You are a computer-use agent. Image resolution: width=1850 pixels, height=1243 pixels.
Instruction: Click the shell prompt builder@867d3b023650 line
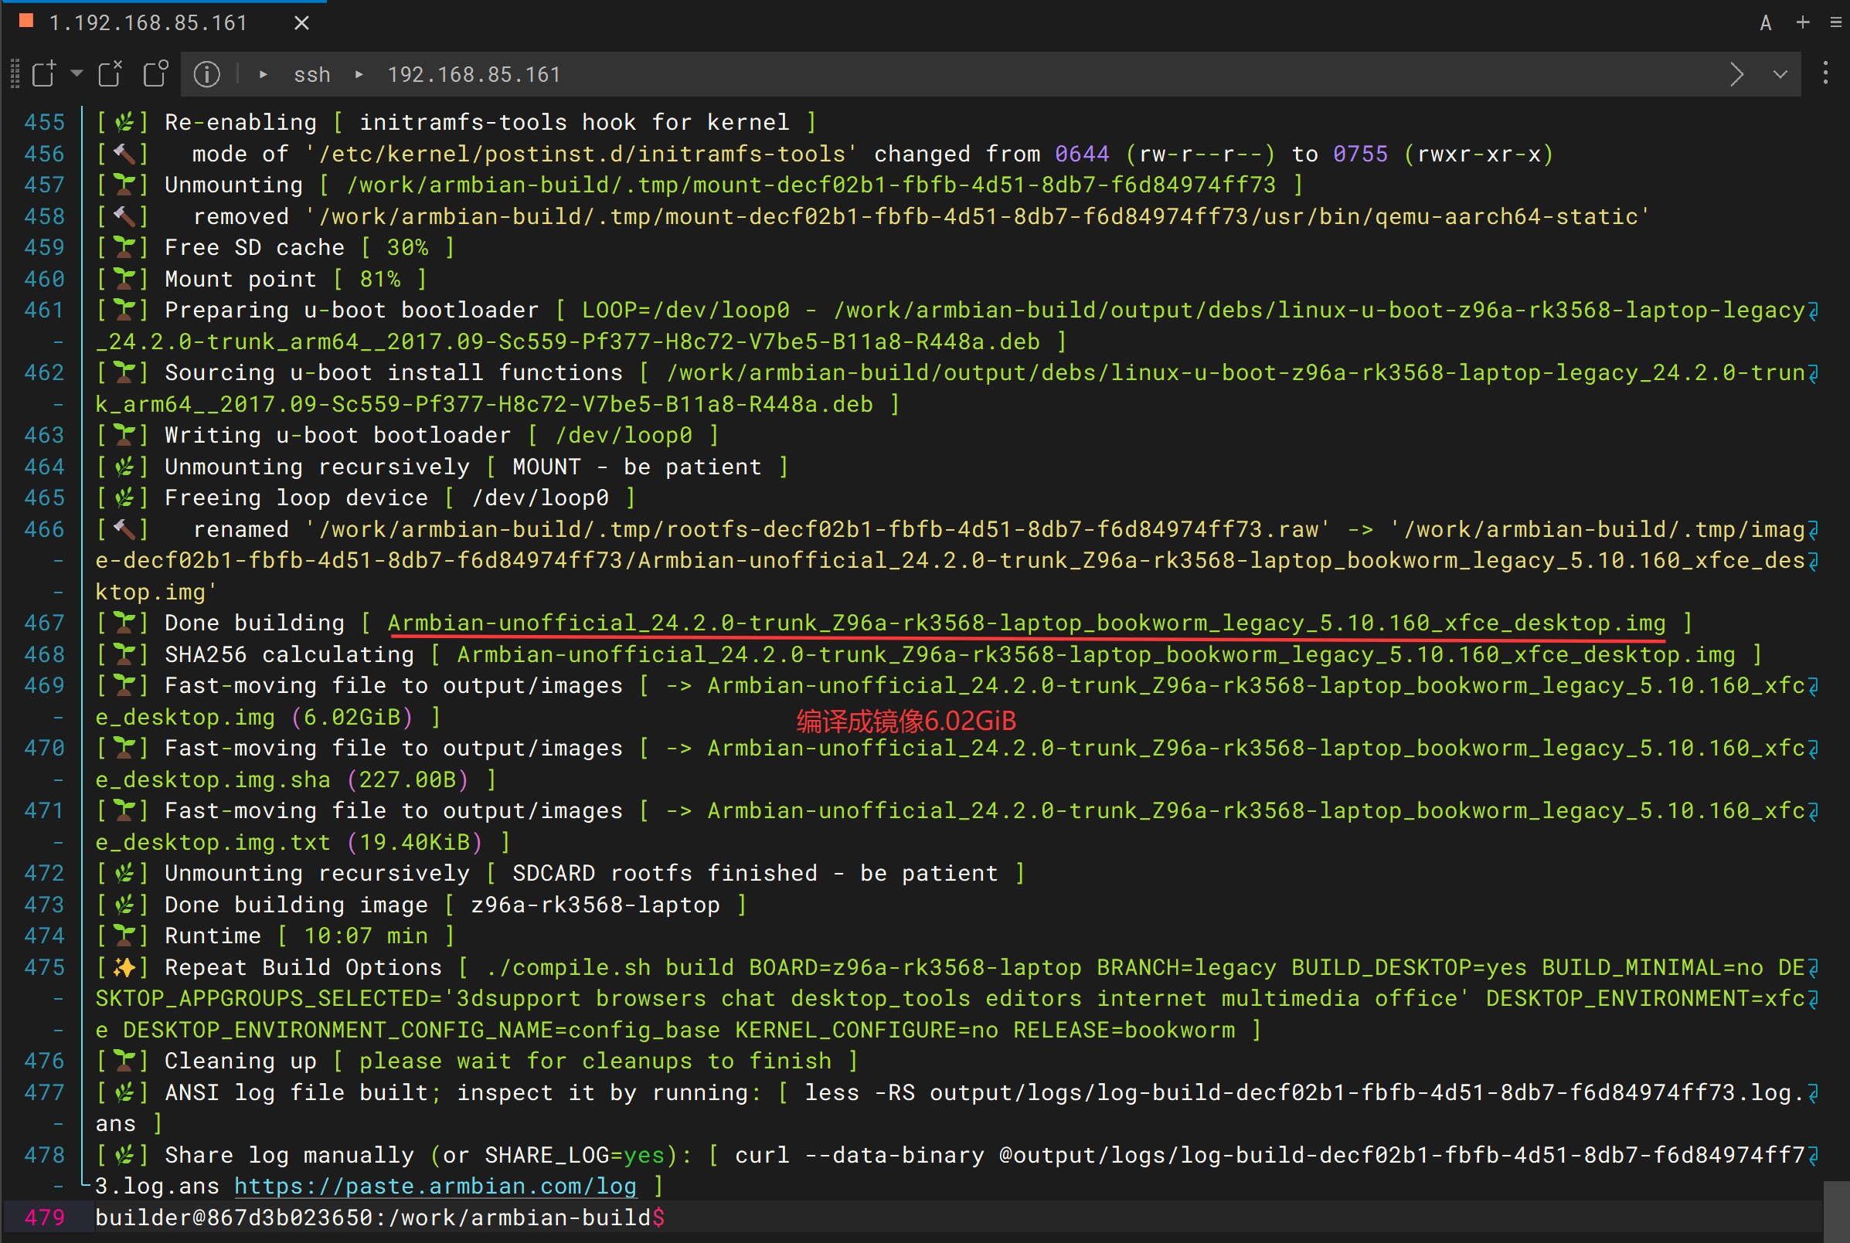pos(380,1217)
